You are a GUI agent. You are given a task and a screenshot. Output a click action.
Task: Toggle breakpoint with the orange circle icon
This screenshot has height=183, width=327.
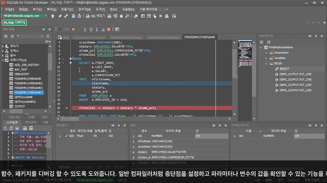click(x=109, y=29)
